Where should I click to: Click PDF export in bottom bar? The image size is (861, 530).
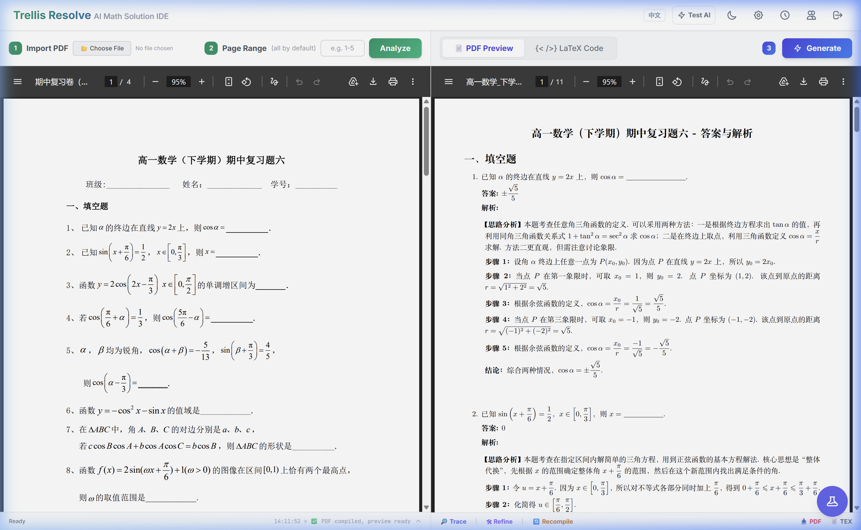tap(811, 521)
